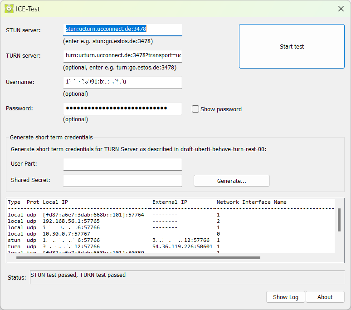Viewport: 351px width, 310px height.
Task: Focus the STUN server input field
Action: [122, 30]
